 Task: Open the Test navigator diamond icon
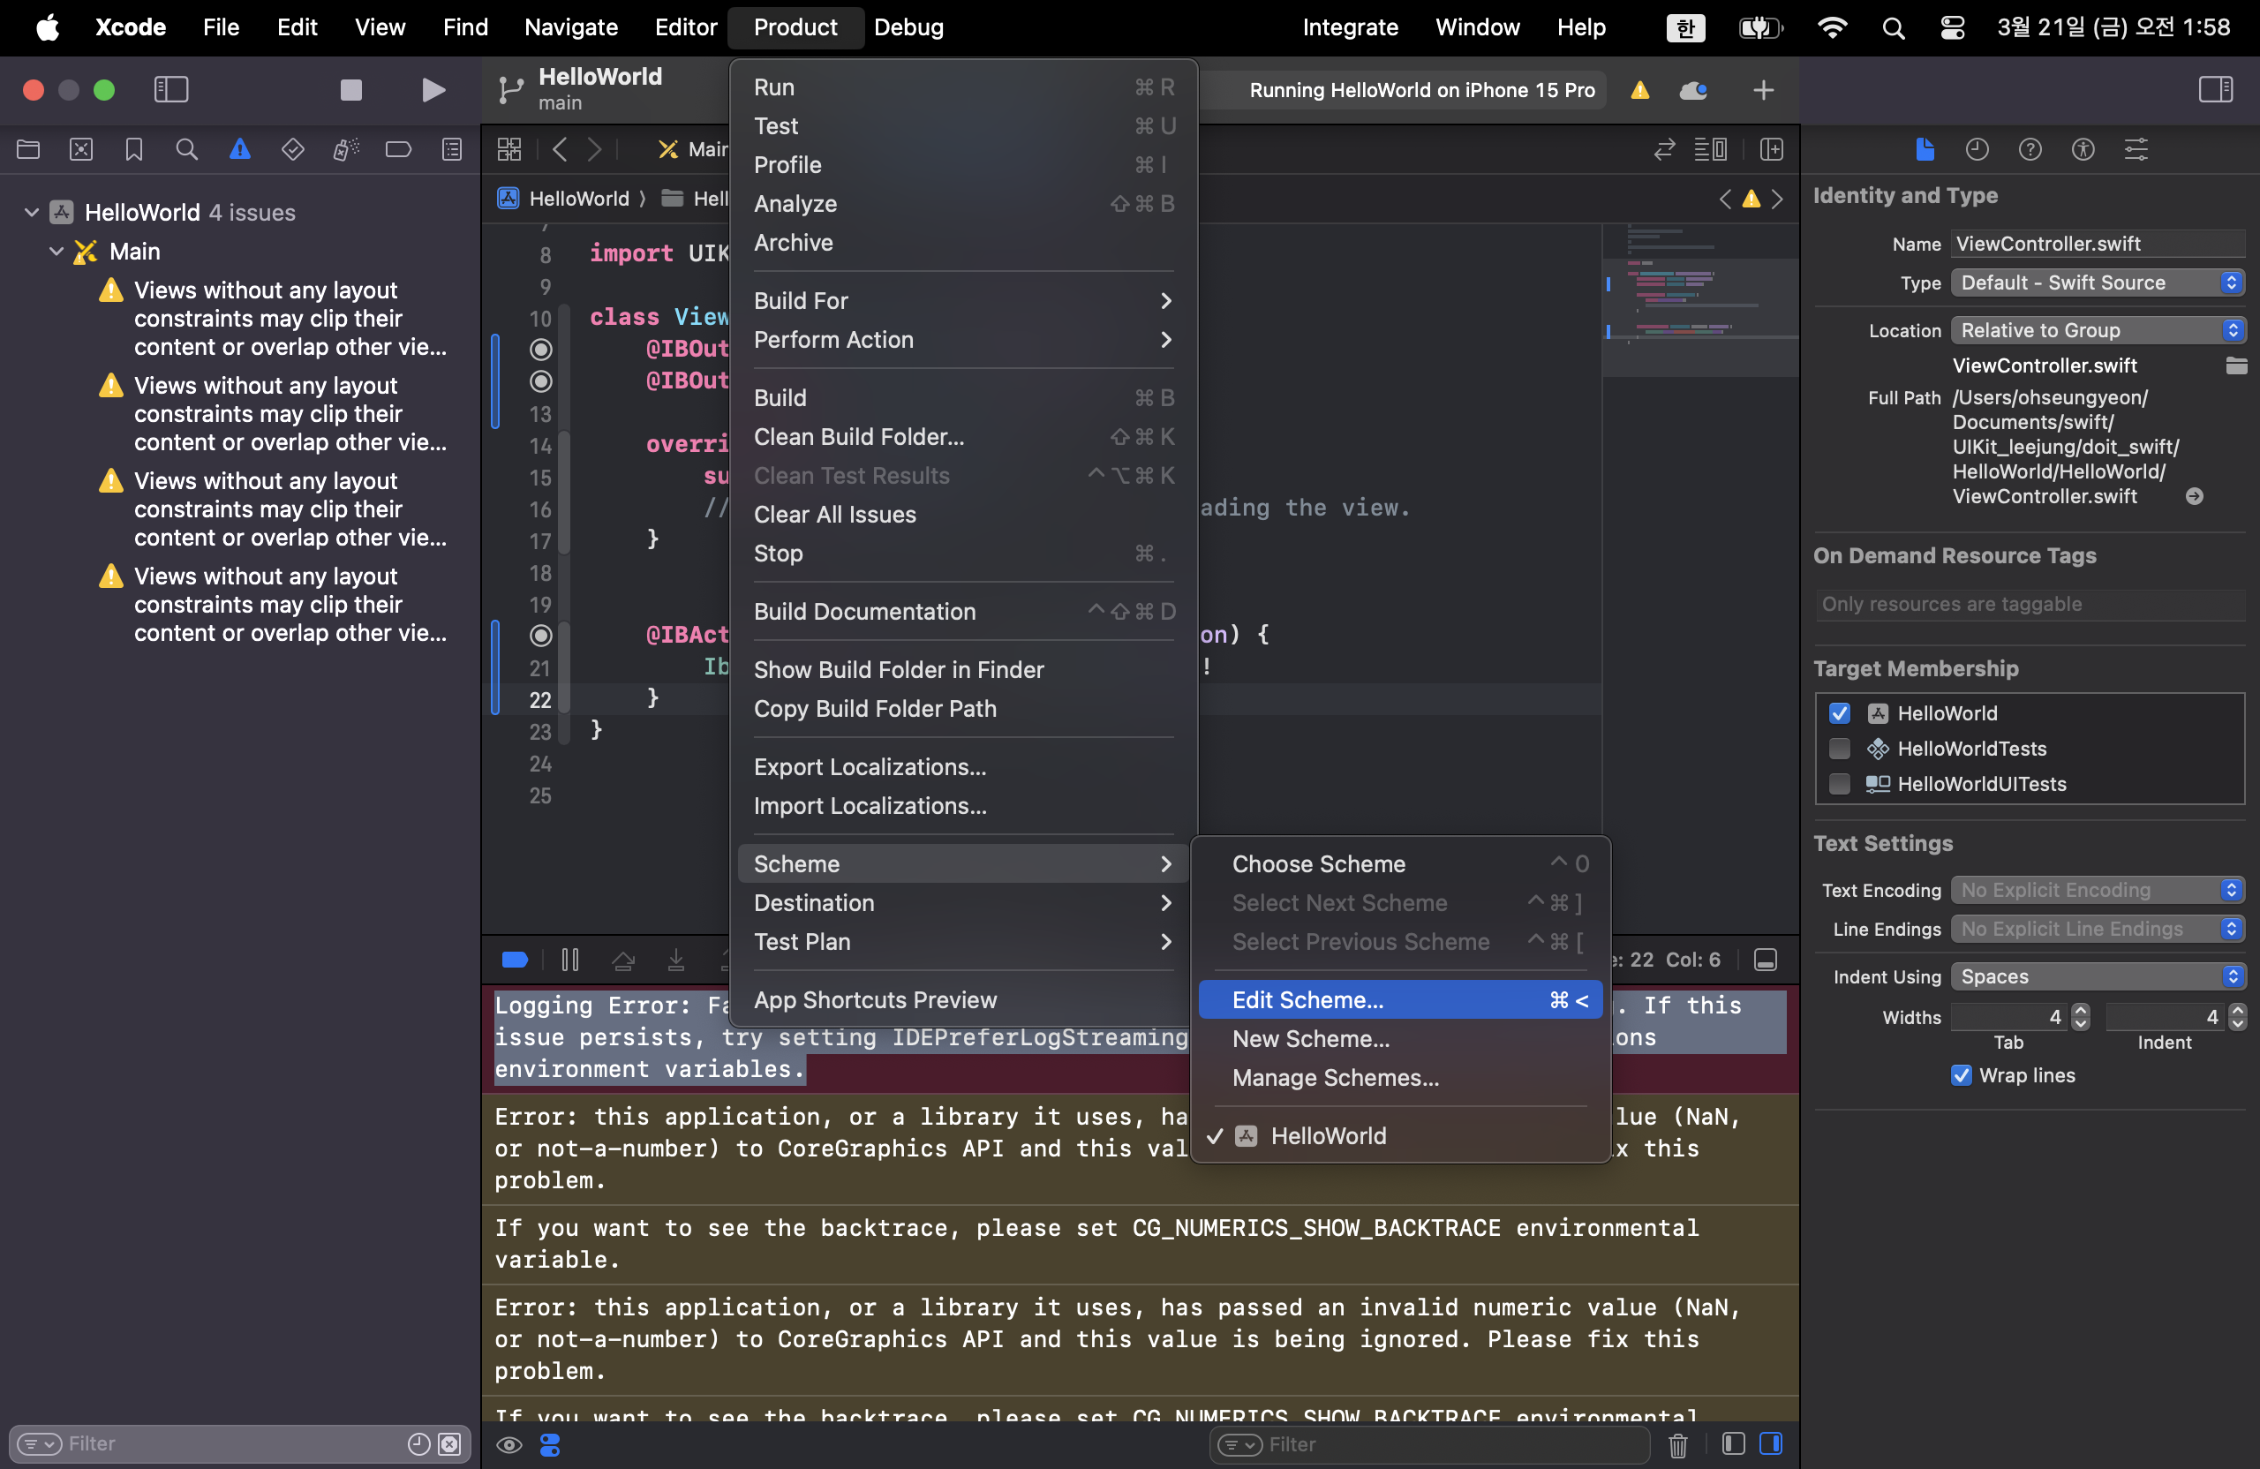point(292,149)
